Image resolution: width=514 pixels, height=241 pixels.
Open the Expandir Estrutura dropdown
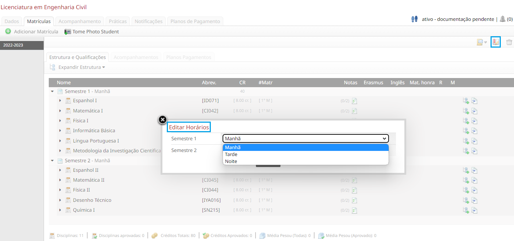tap(81, 67)
